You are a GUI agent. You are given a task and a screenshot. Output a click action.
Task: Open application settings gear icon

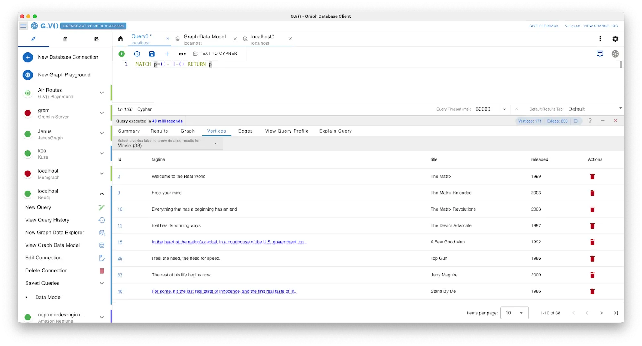[x=615, y=39]
